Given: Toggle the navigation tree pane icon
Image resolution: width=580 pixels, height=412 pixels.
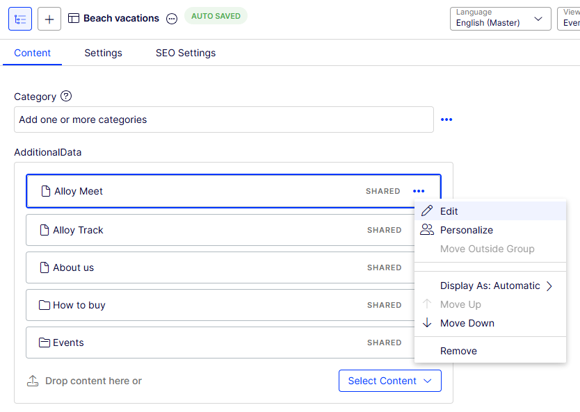Looking at the screenshot, I should click(x=20, y=19).
